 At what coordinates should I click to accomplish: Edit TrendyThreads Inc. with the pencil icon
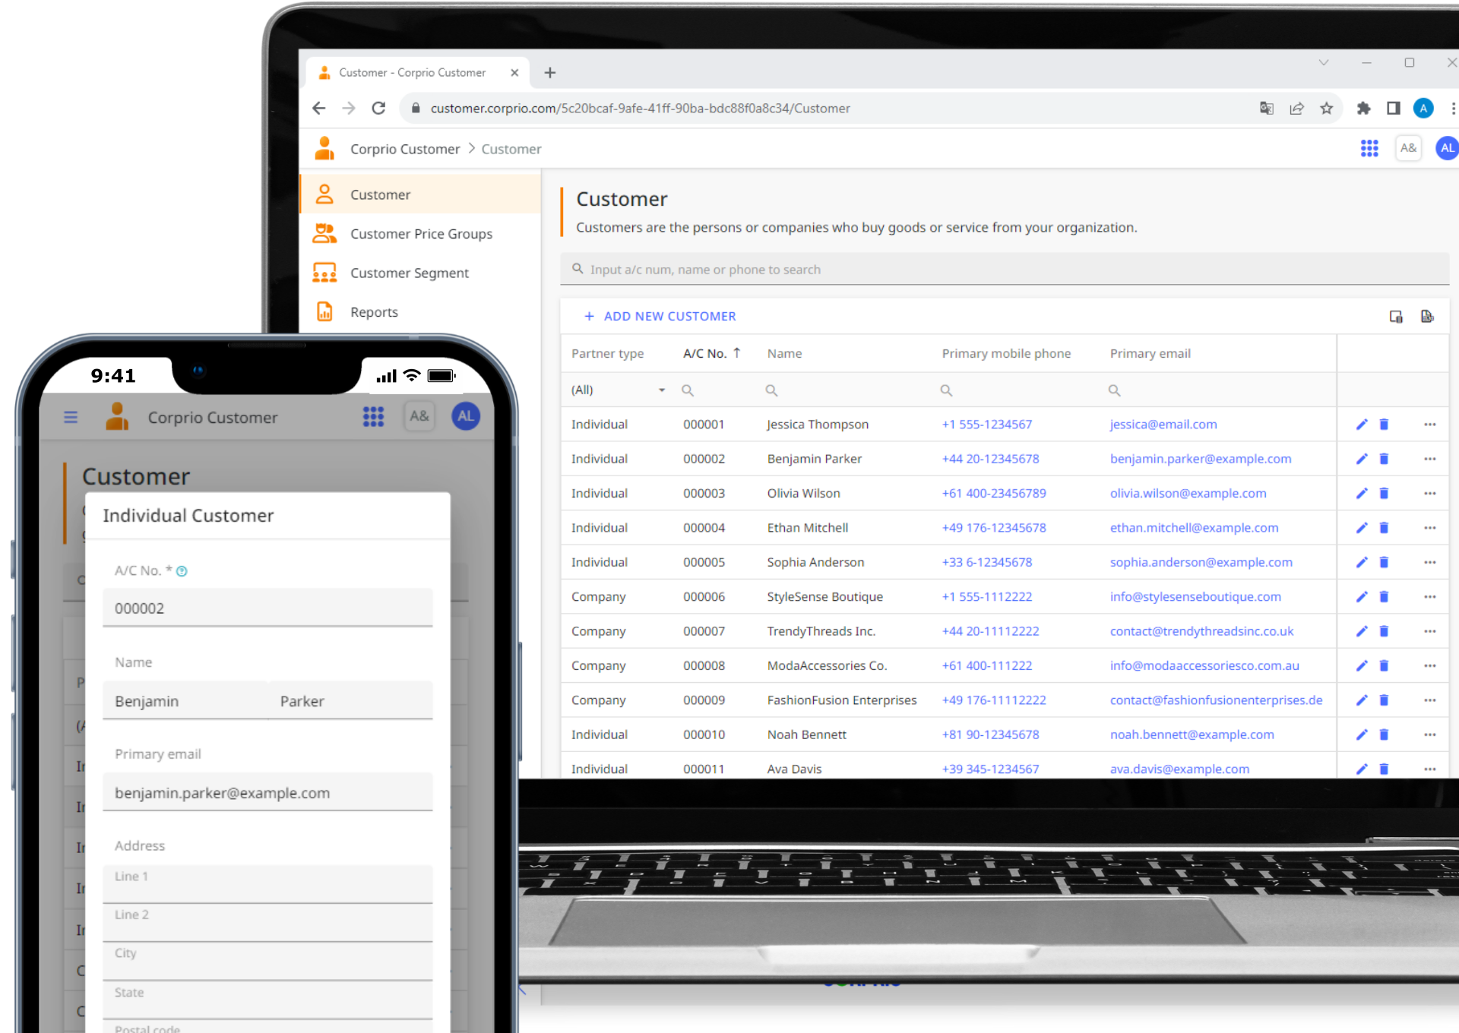(x=1362, y=631)
